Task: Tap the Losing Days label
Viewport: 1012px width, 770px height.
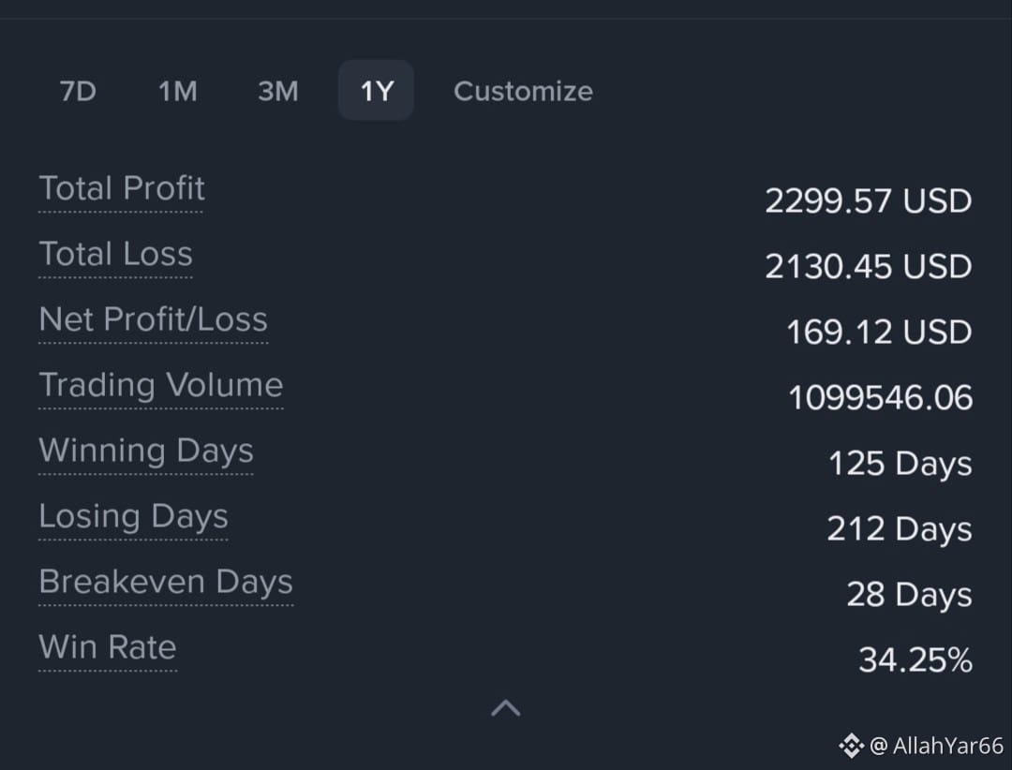Action: tap(134, 516)
